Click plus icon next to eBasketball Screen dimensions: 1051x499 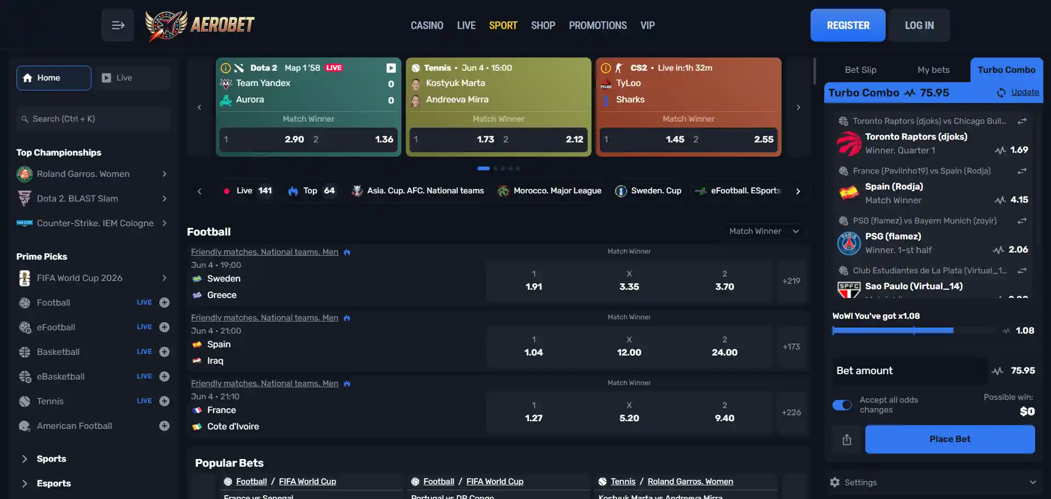(164, 376)
